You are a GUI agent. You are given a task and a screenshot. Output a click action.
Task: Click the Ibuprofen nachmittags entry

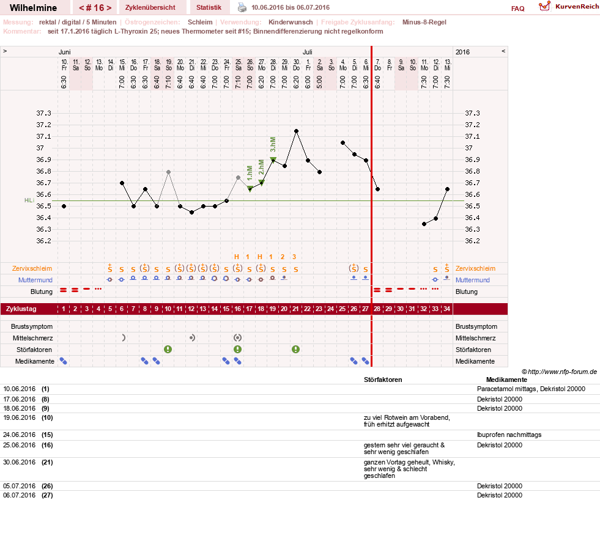509,435
